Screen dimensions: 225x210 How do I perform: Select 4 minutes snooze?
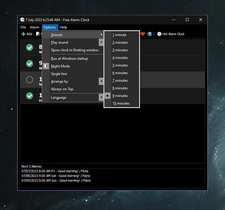[x=122, y=58]
